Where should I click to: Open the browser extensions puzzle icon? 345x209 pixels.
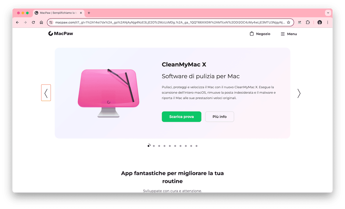(x=308, y=22)
